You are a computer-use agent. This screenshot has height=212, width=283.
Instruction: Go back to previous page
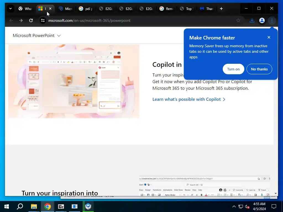pos(11,20)
